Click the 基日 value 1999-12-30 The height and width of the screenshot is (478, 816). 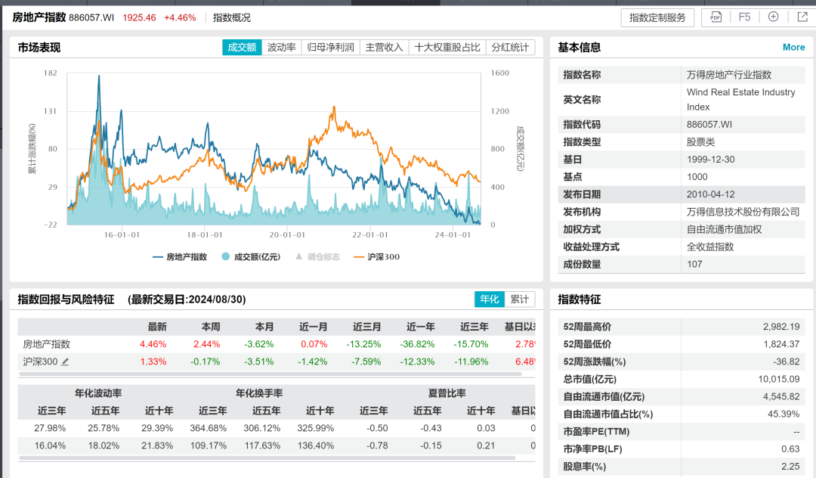[710, 160]
